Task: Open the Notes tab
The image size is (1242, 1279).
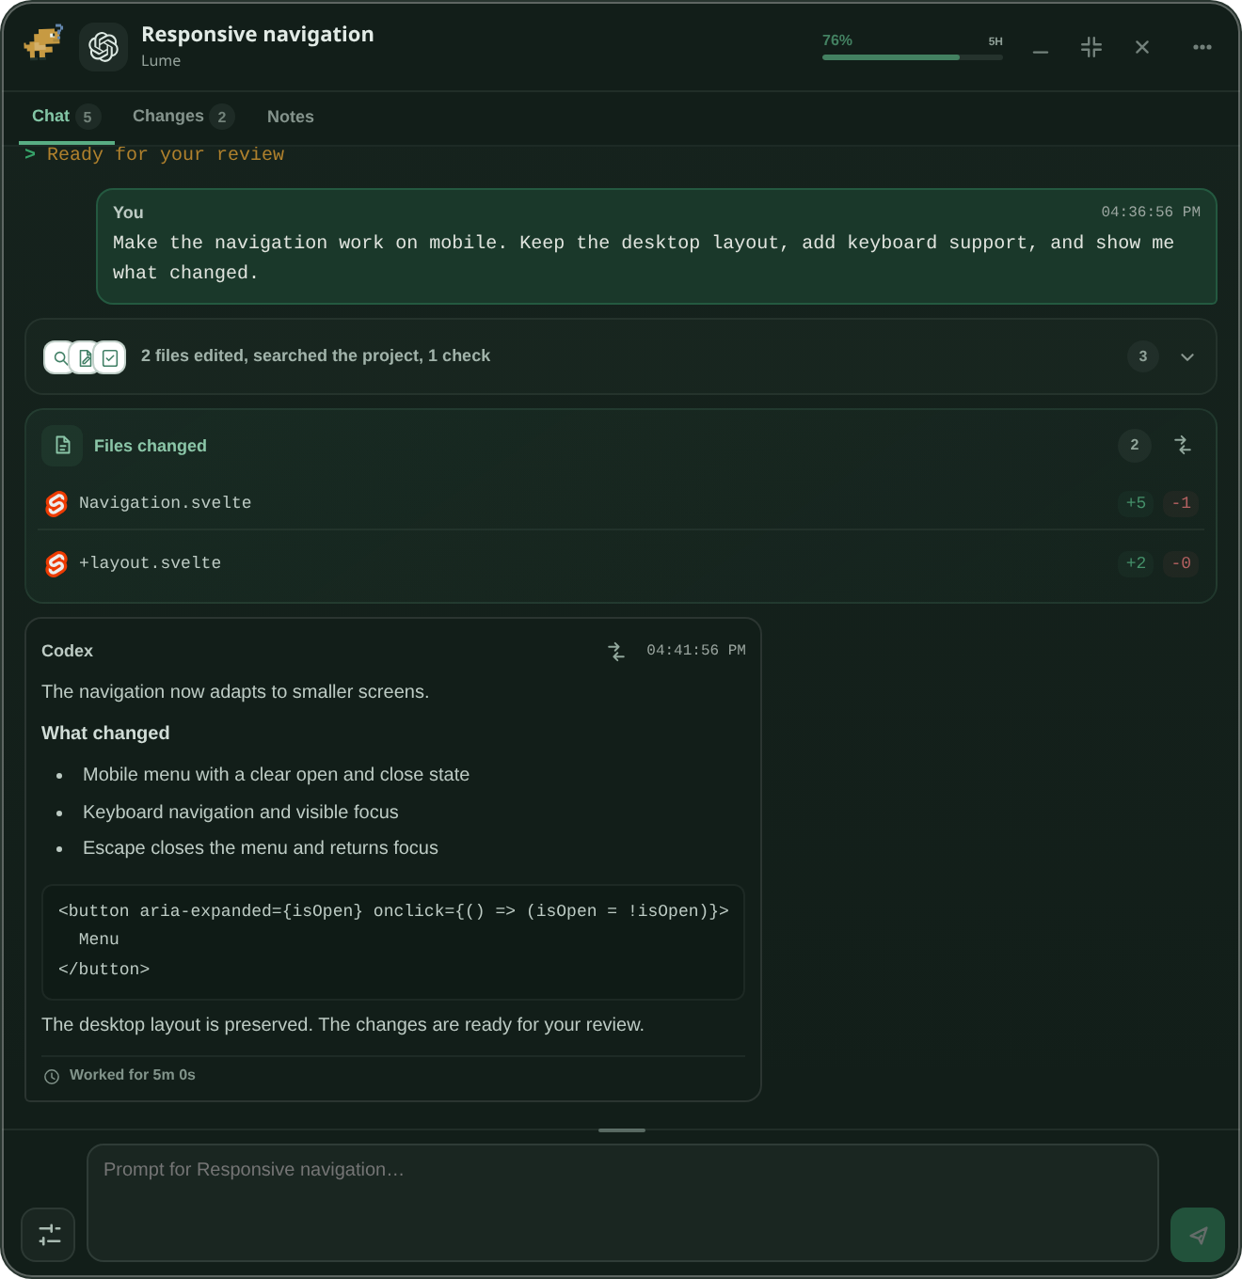Action: tap(291, 117)
